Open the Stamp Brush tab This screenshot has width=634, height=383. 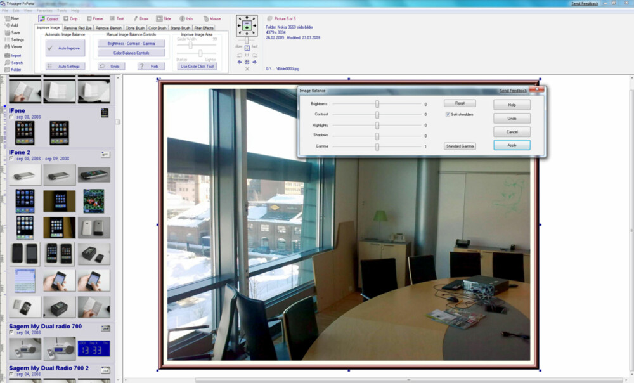(180, 28)
